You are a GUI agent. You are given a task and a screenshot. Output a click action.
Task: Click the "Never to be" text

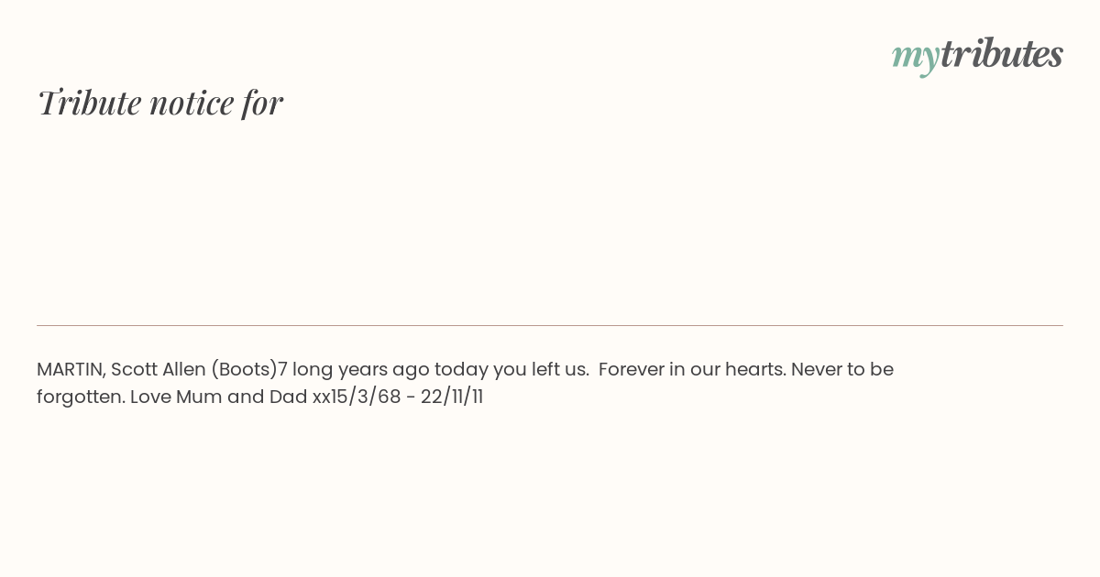pyautogui.click(x=842, y=370)
